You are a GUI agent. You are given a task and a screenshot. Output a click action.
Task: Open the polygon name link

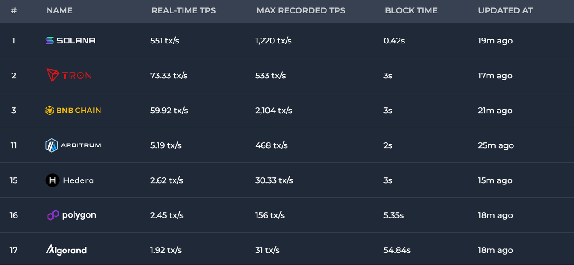point(79,215)
